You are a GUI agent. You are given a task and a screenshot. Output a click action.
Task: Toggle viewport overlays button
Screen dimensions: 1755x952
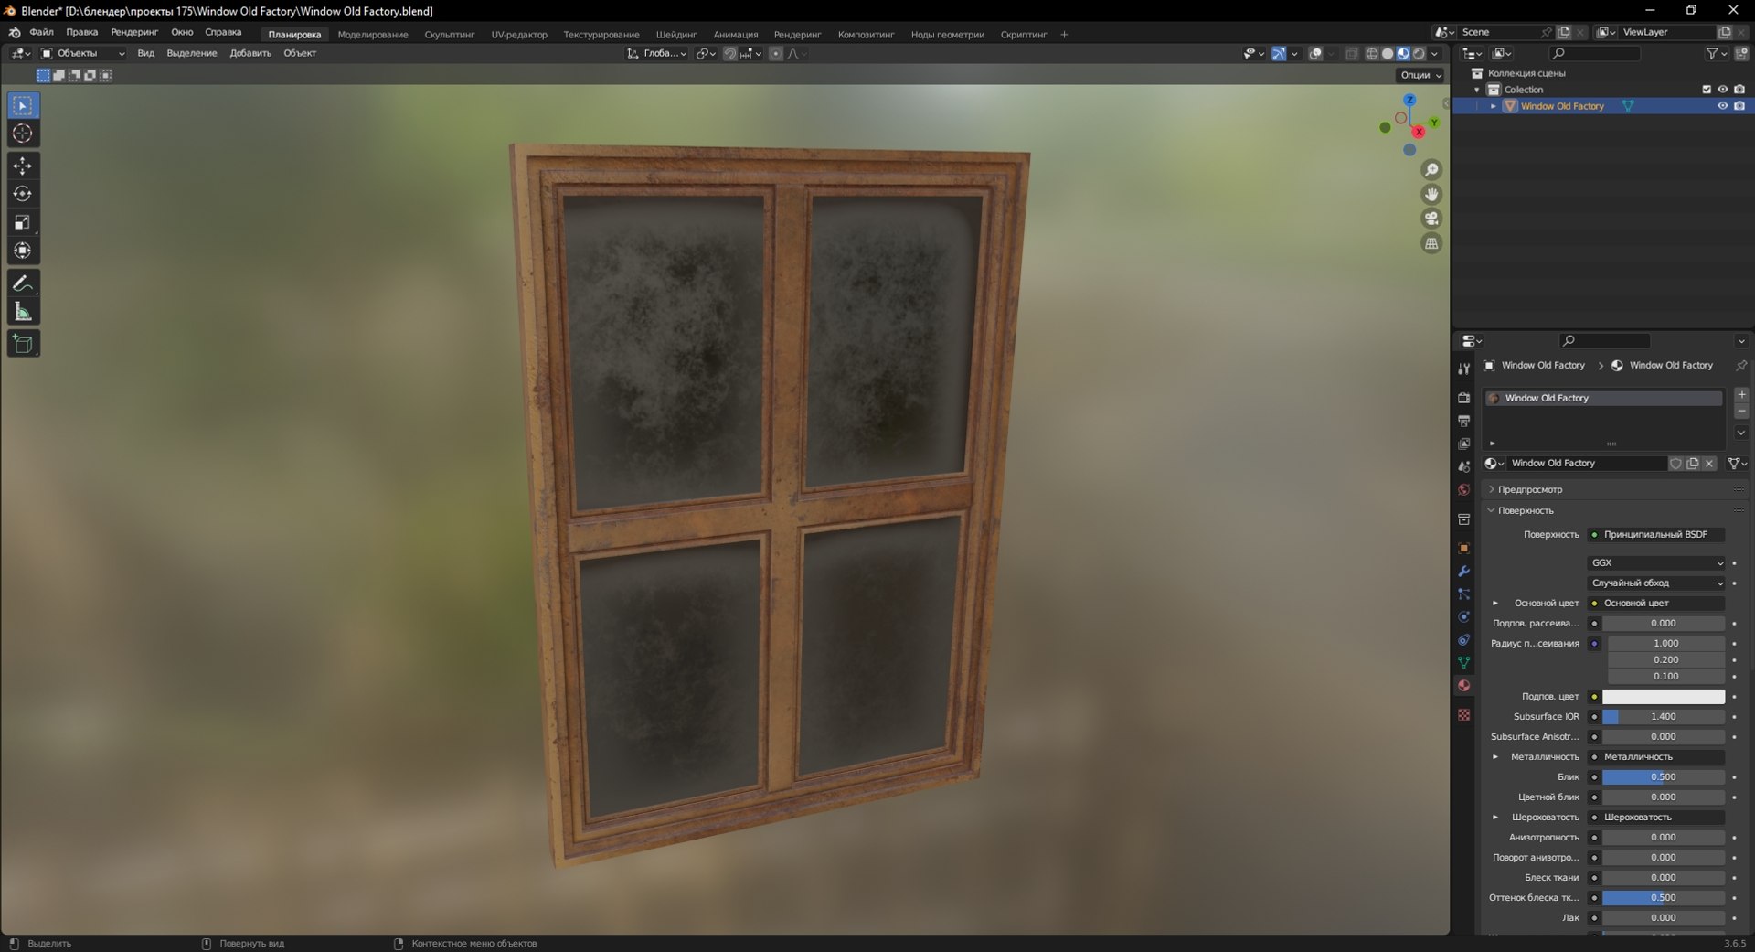(1315, 53)
